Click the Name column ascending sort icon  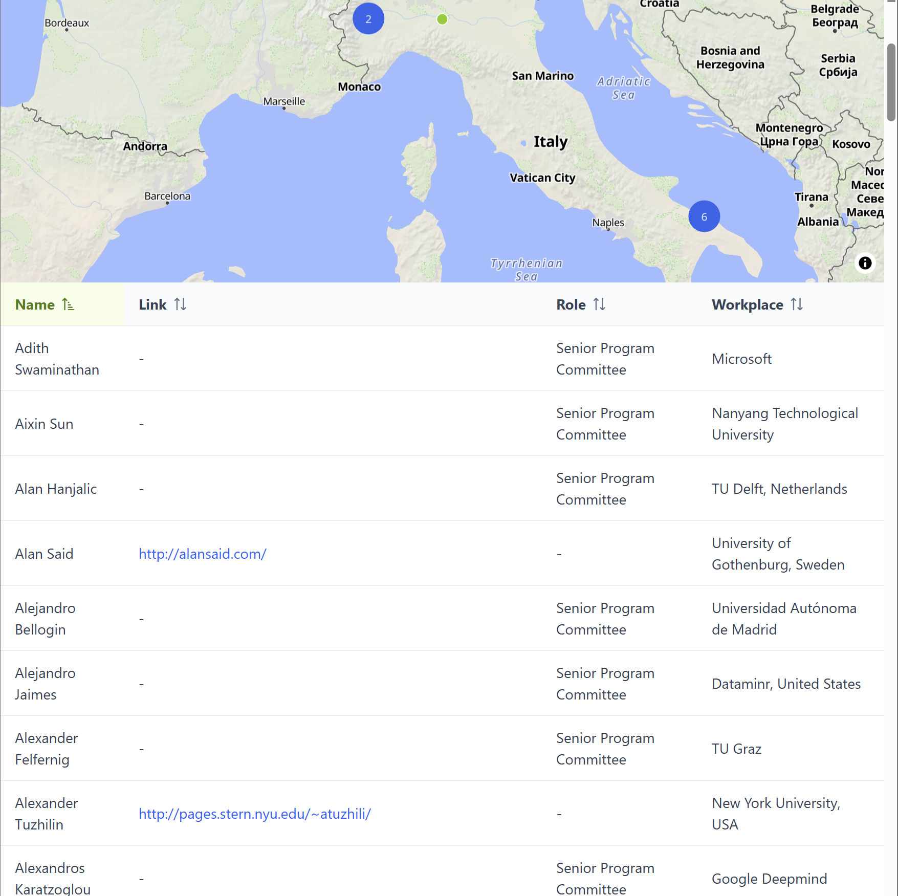[x=68, y=305]
